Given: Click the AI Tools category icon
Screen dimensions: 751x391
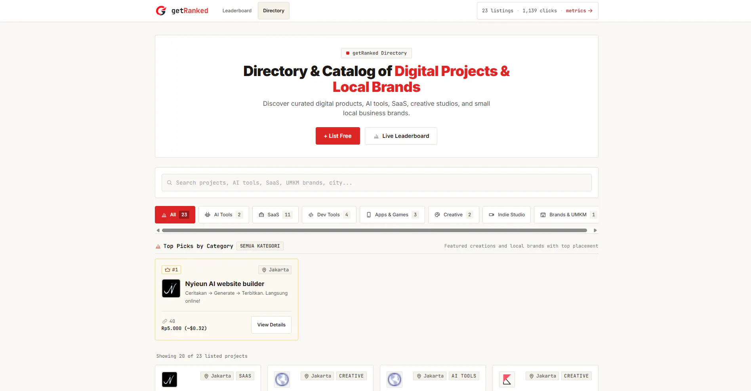Looking at the screenshot, I should (208, 215).
